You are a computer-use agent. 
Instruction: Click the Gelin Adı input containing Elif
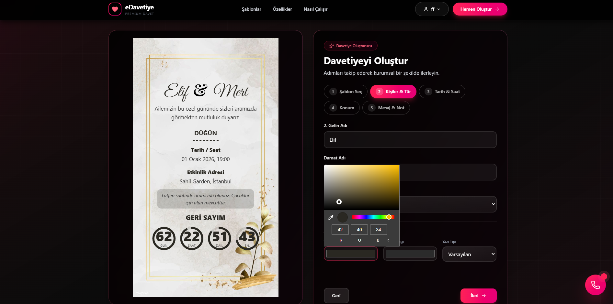[x=410, y=140]
